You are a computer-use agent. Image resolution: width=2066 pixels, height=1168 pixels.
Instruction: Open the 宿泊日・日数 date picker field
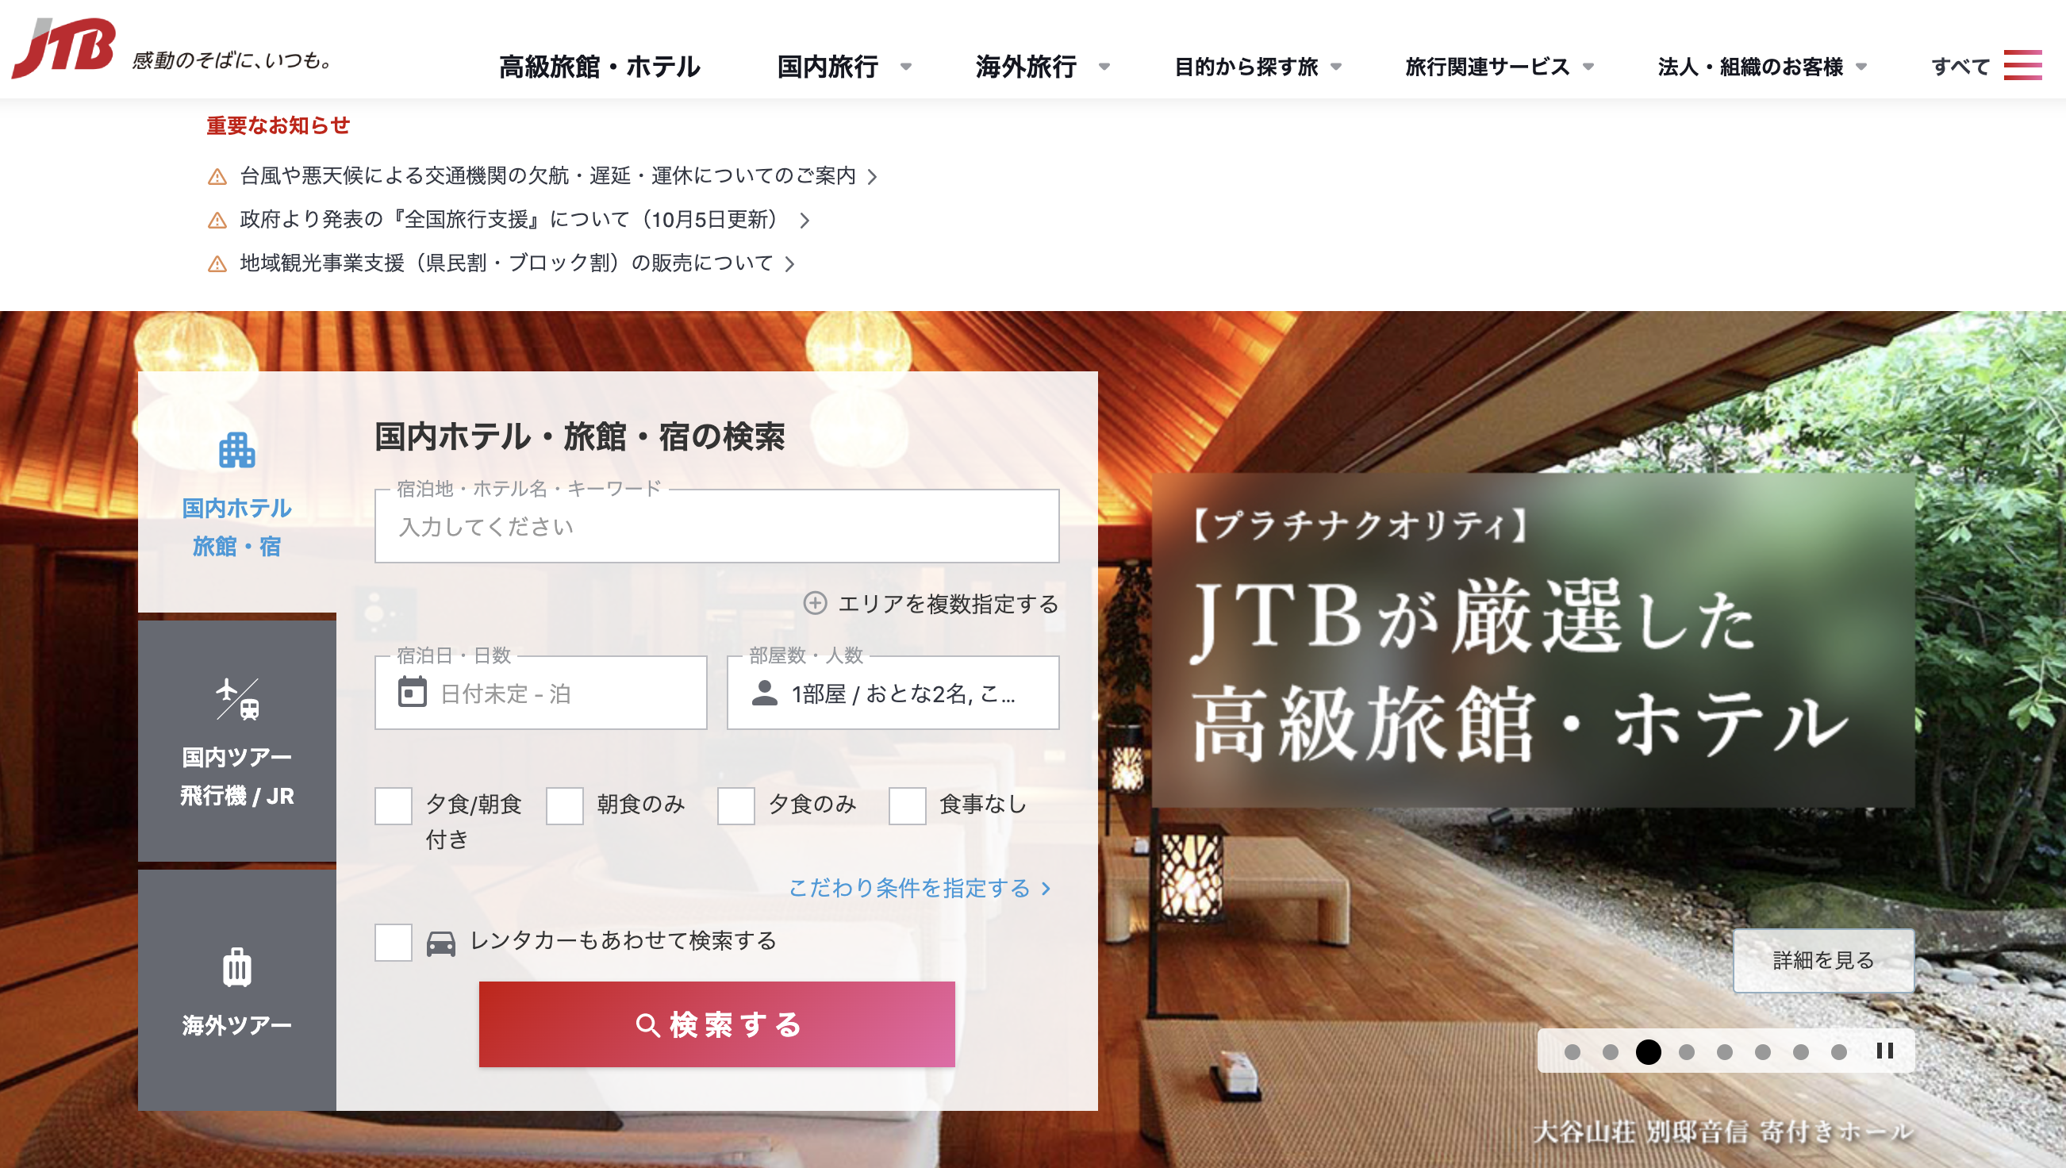tap(540, 692)
